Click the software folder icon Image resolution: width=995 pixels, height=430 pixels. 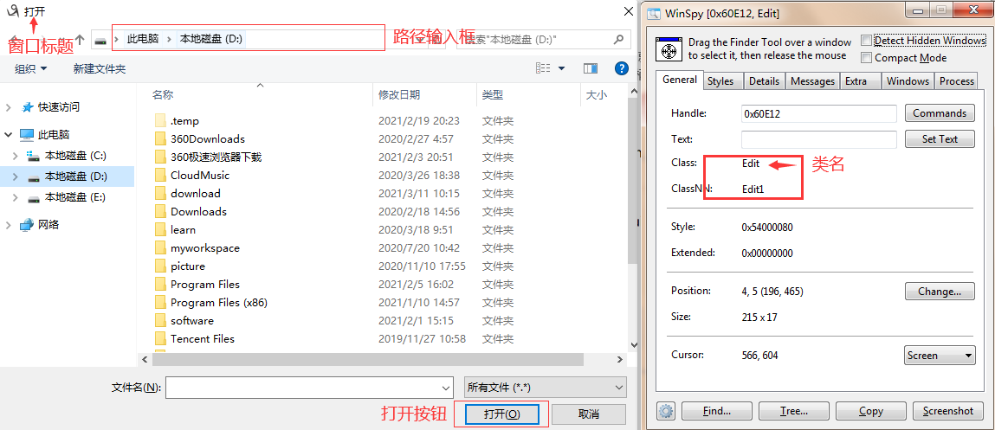coord(160,320)
